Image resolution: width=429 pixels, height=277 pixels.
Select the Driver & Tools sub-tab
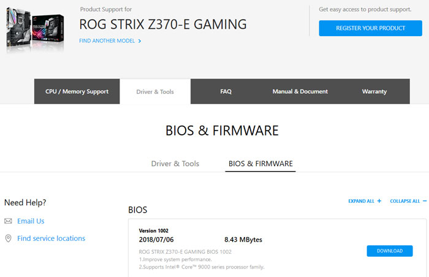[x=175, y=164]
